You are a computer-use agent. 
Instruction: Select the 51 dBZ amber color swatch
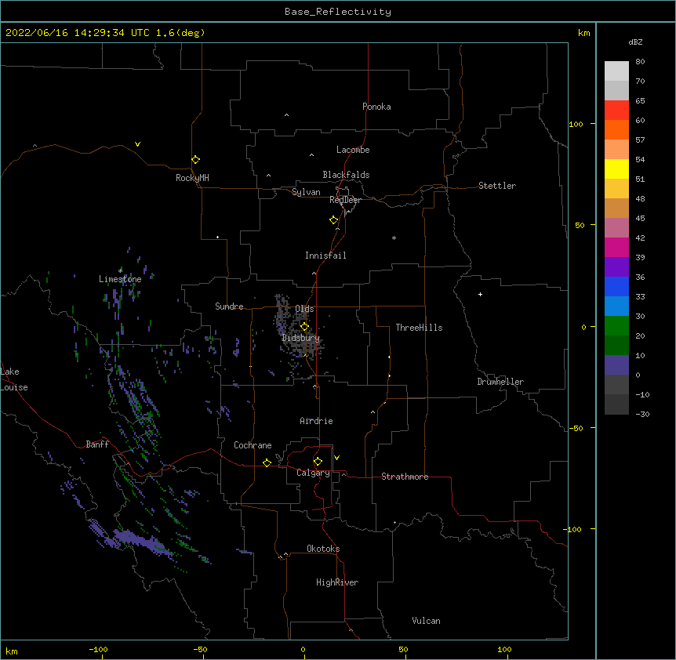pos(616,188)
